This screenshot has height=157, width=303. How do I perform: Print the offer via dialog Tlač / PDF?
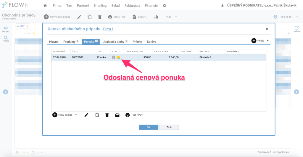[134, 115]
